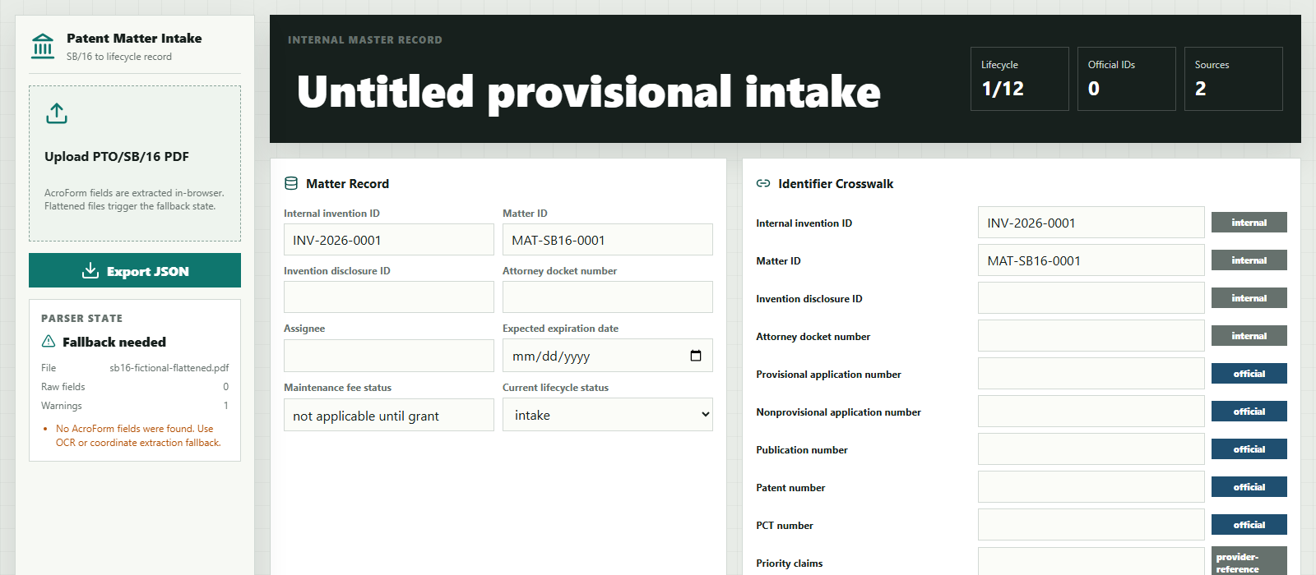
Task: Click the Official IDs 0 stat card
Action: click(1127, 79)
